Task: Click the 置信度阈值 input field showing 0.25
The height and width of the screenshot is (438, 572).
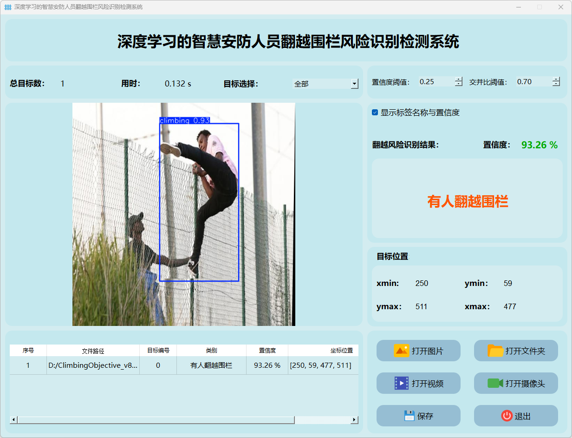Action: click(x=436, y=82)
